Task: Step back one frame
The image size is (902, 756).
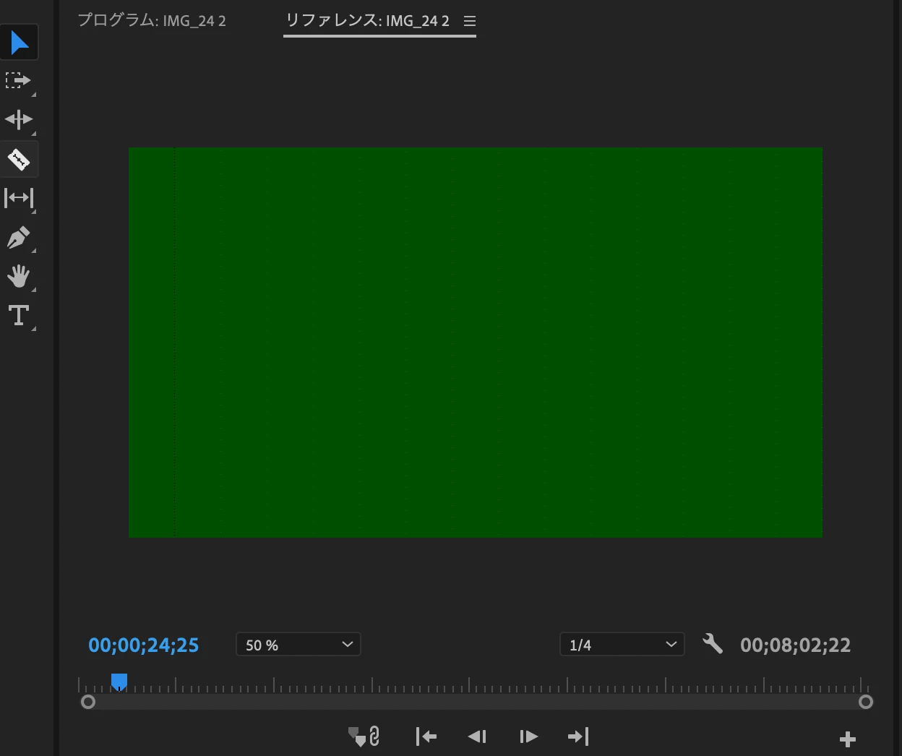Action: pos(477,736)
